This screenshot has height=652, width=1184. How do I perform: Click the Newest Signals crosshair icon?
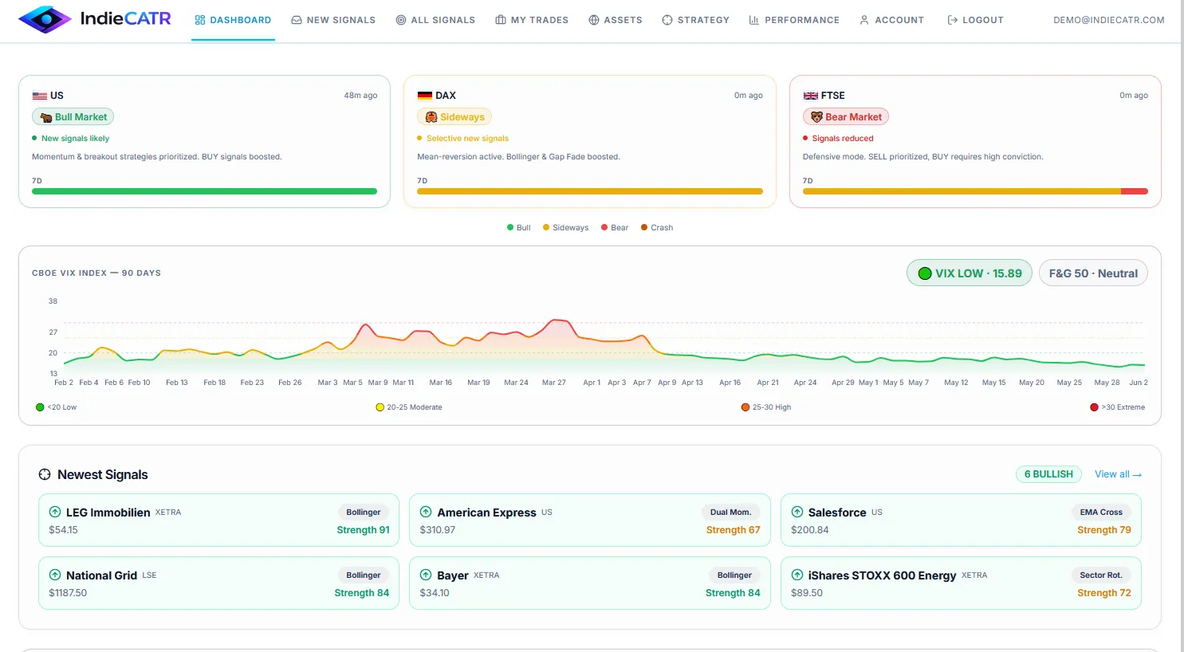click(45, 474)
